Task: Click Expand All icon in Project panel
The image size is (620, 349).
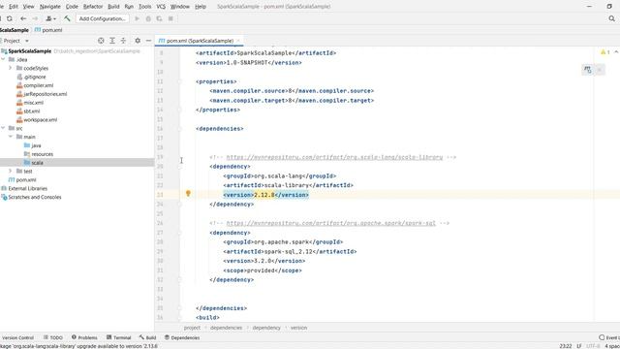Action: point(112,41)
